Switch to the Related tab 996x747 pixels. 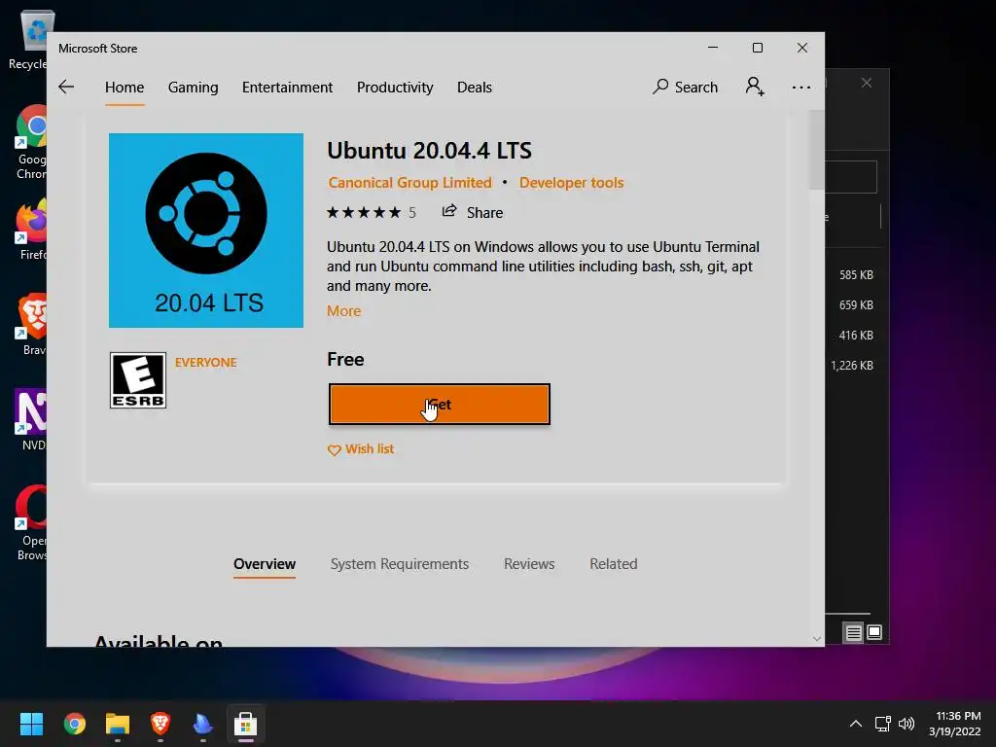click(x=613, y=564)
